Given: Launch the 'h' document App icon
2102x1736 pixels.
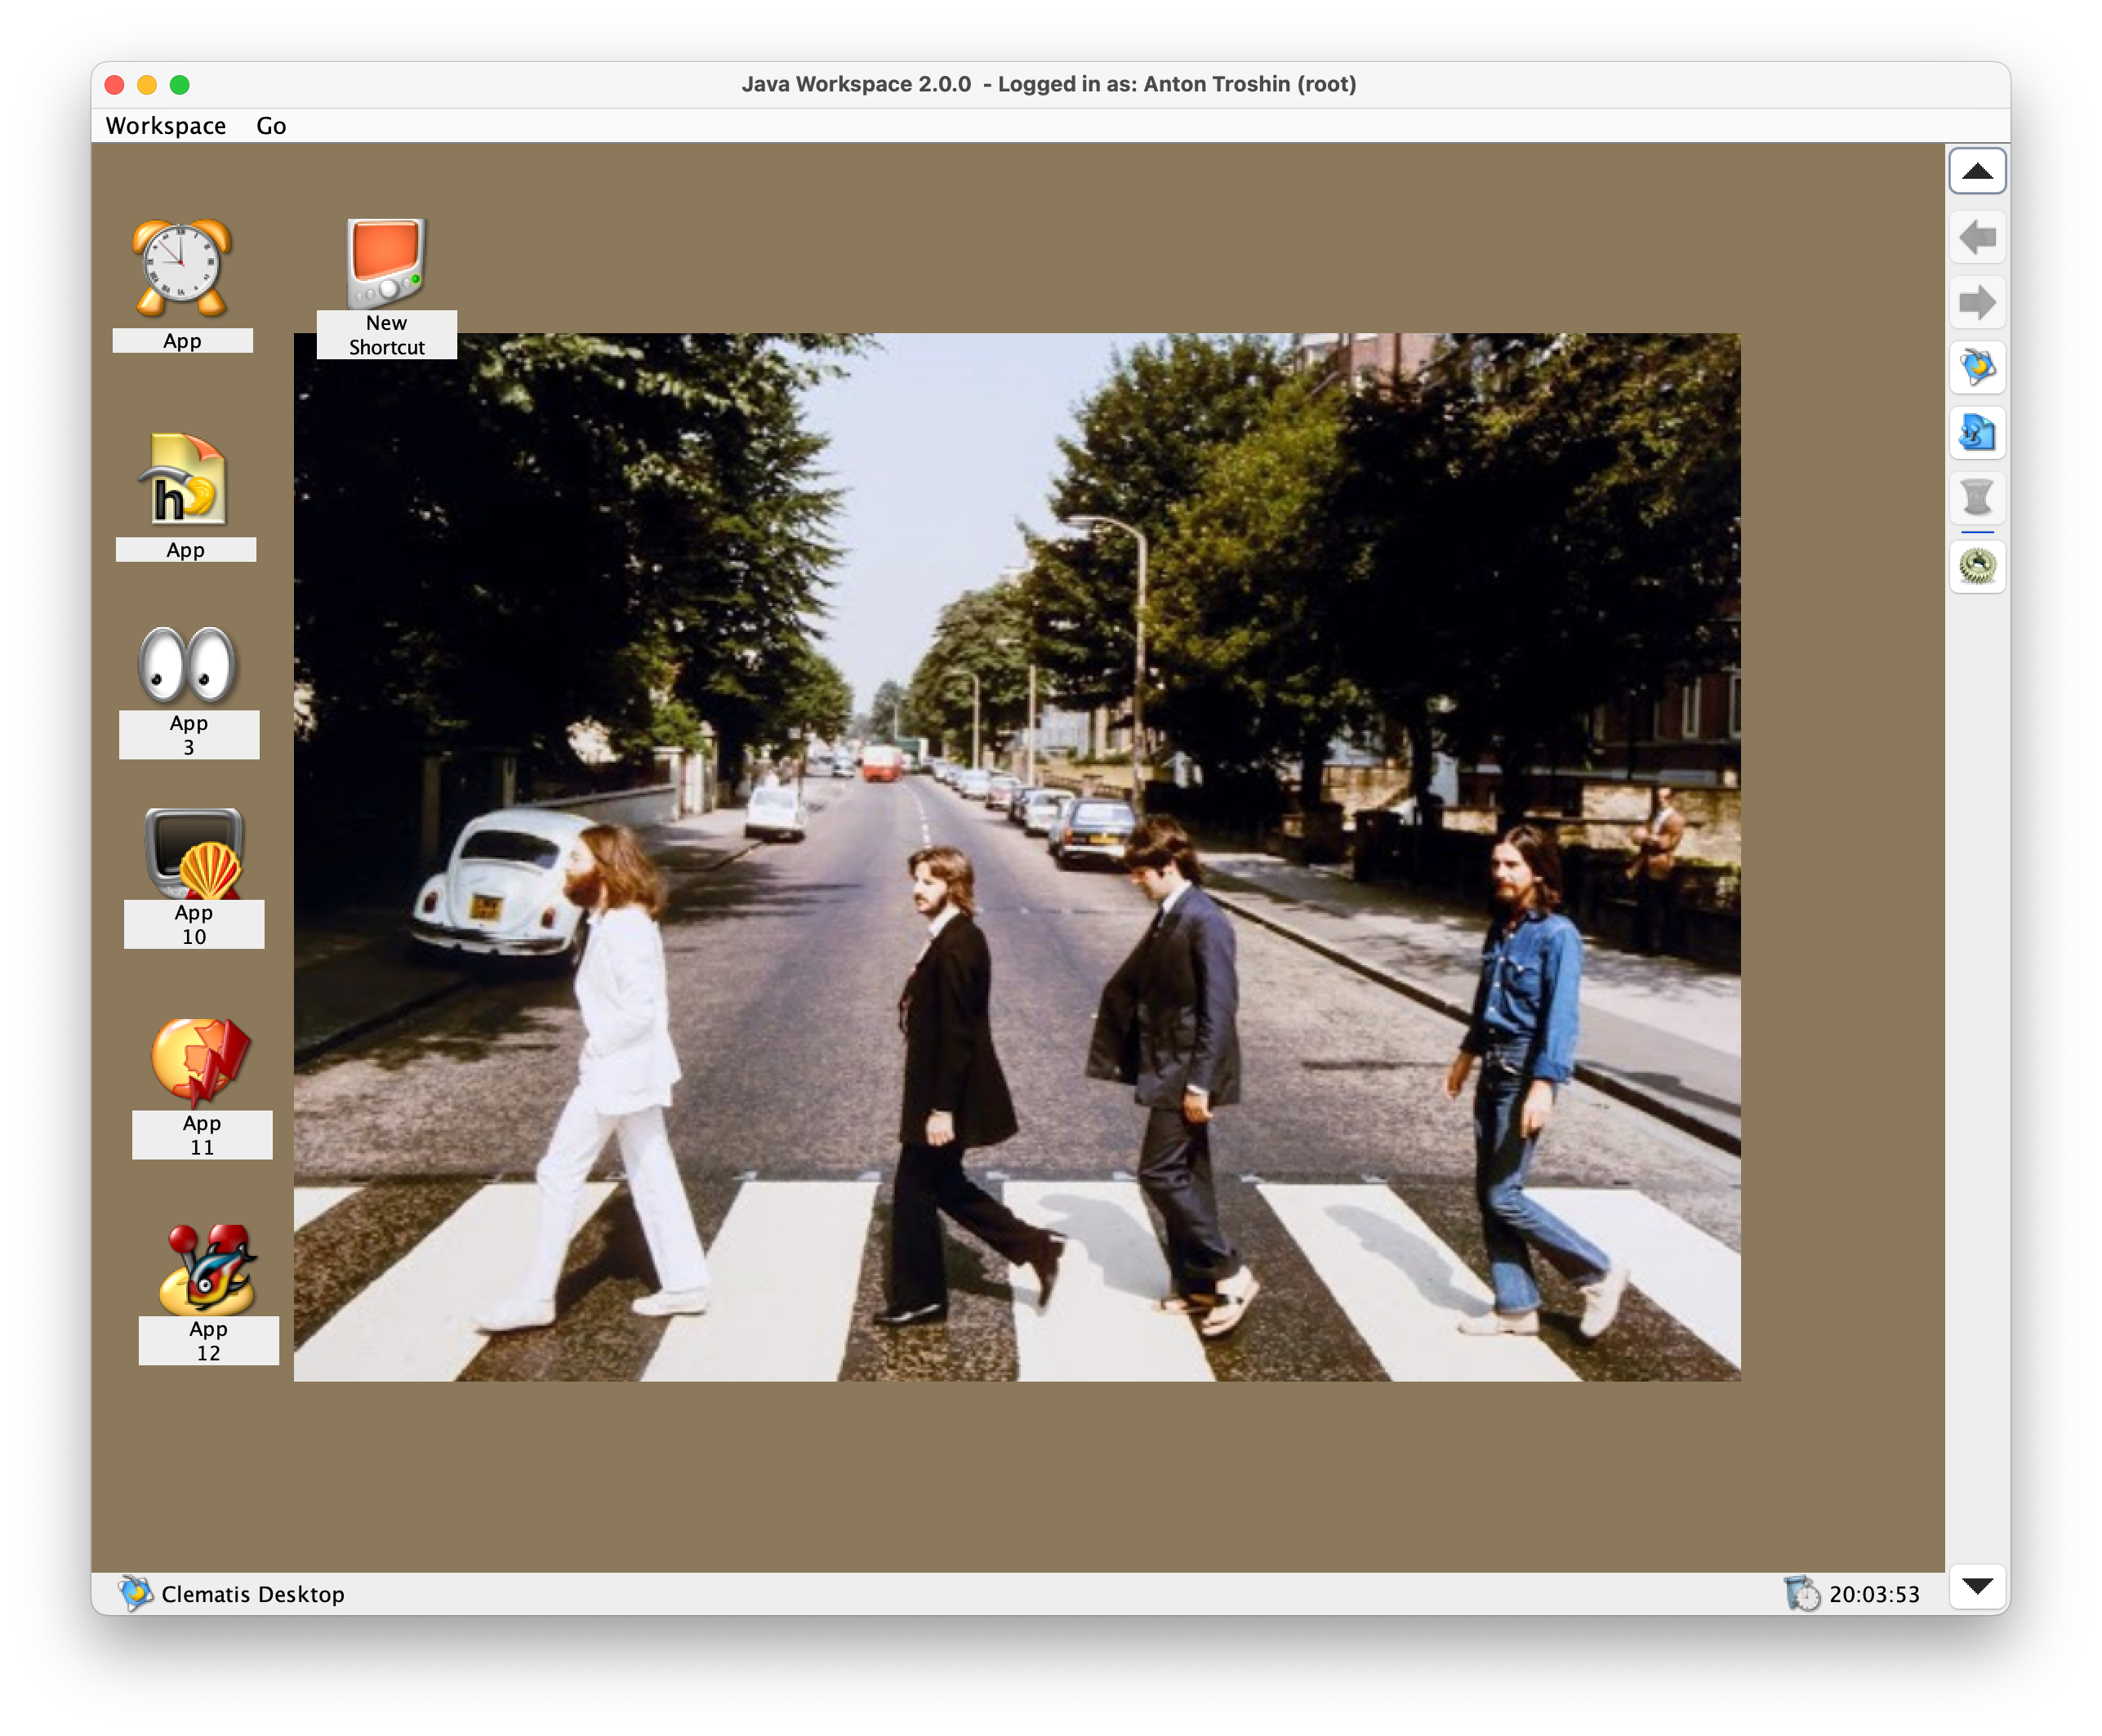Looking at the screenshot, I should pyautogui.click(x=185, y=480).
